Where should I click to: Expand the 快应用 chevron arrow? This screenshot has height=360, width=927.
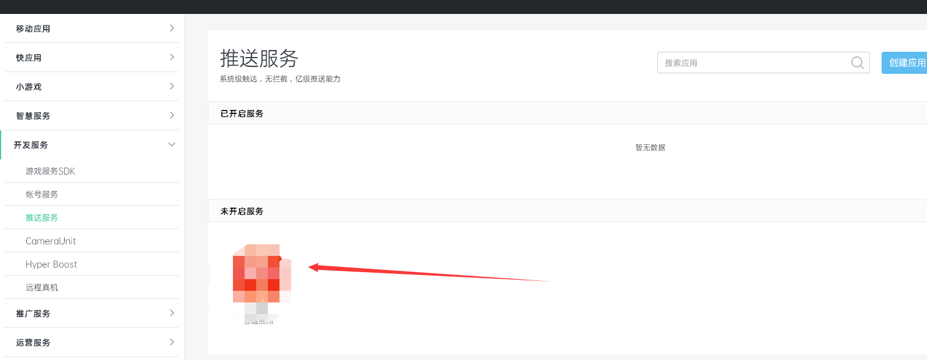pyautogui.click(x=172, y=57)
